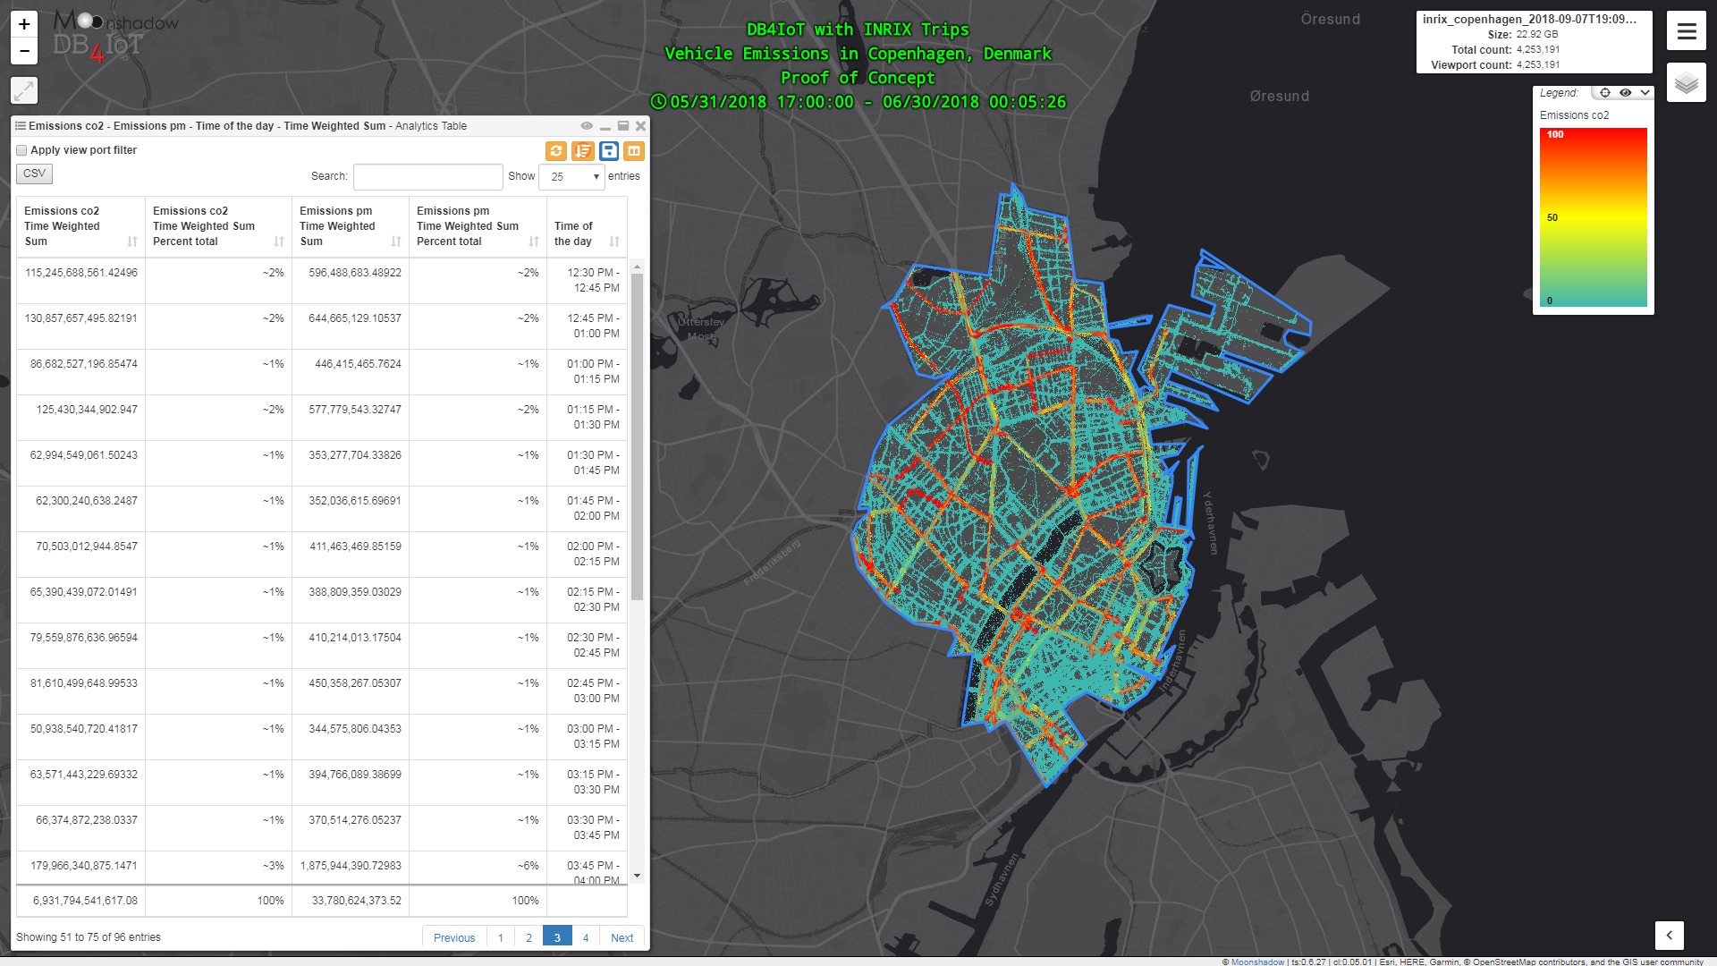Open the Moonshadow footer link
The height and width of the screenshot is (966, 1717).
click(1257, 962)
